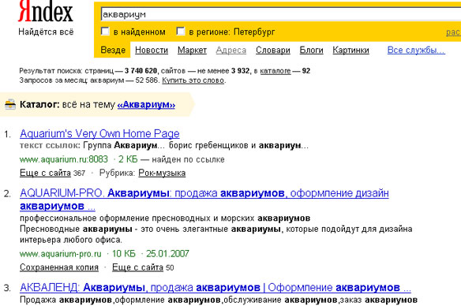Click 'Еще с сайта' 50 link

137,267
